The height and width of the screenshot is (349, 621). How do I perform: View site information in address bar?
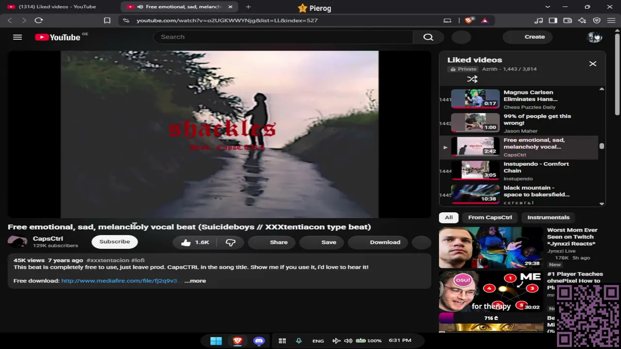[x=126, y=20]
